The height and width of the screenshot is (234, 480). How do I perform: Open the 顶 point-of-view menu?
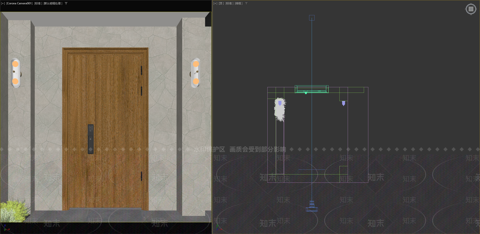(221, 4)
